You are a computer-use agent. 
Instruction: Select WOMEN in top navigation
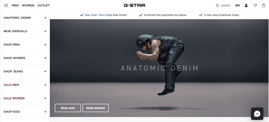(x=28, y=5)
